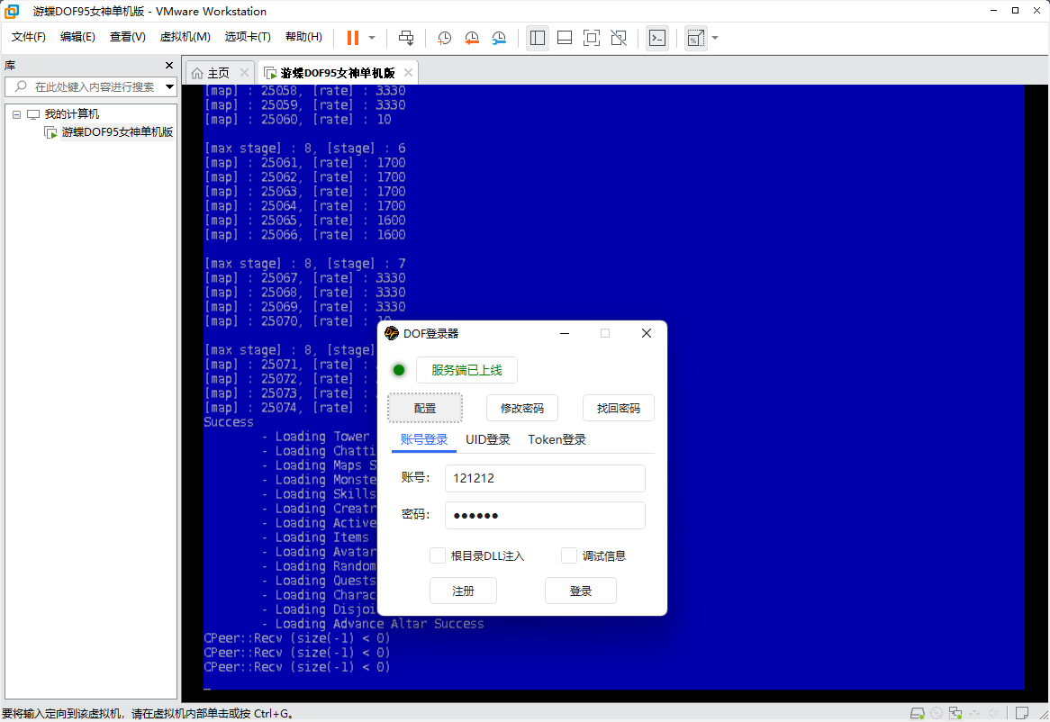The width and height of the screenshot is (1050, 722).
Task: Open the 虚拟机(M) menu
Action: [185, 37]
